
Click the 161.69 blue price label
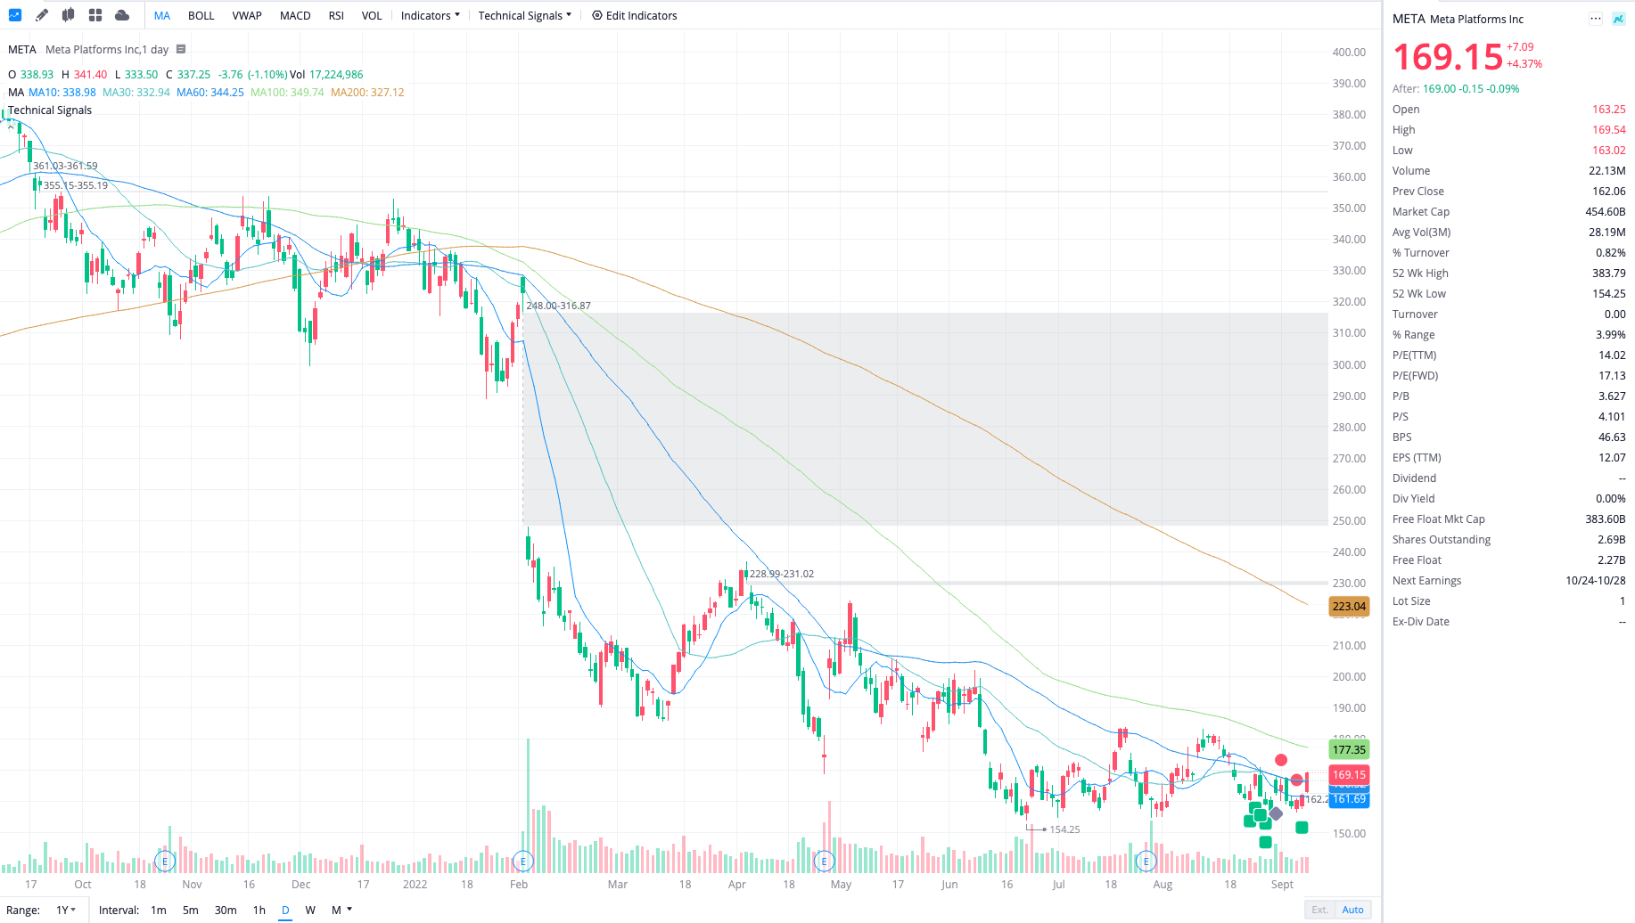pos(1349,799)
